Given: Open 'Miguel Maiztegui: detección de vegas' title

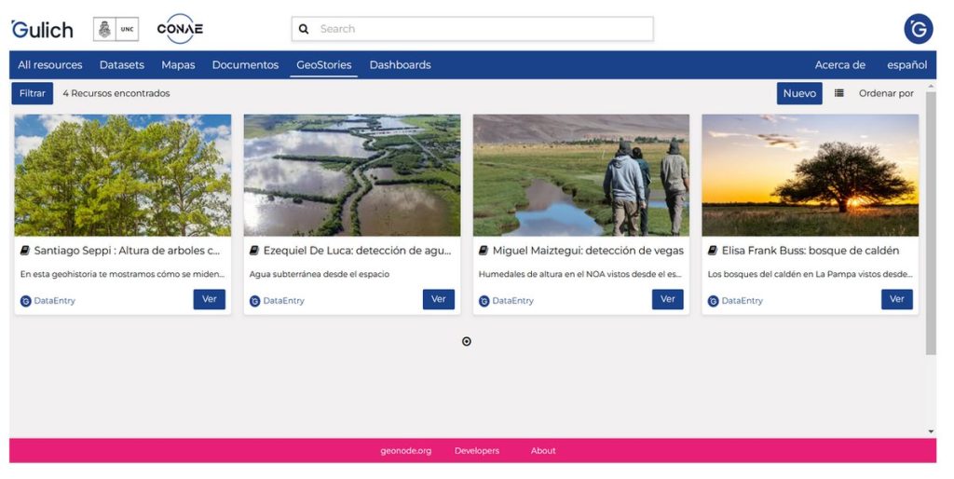Looking at the screenshot, I should [x=588, y=250].
